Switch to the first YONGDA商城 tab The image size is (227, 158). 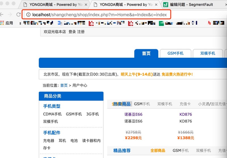(x=54, y=5)
